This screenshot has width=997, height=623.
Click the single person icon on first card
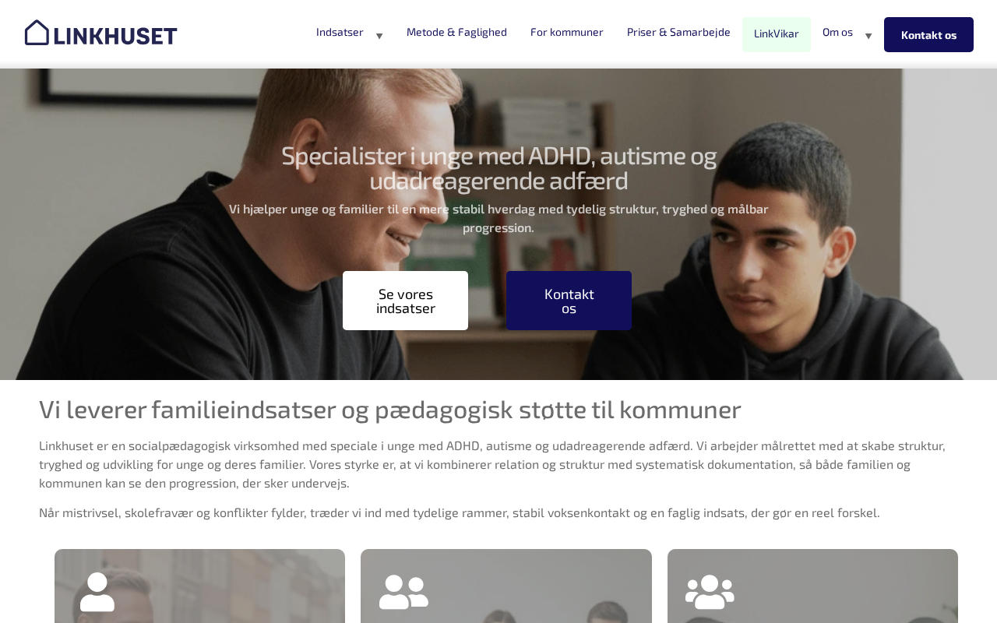(x=97, y=592)
